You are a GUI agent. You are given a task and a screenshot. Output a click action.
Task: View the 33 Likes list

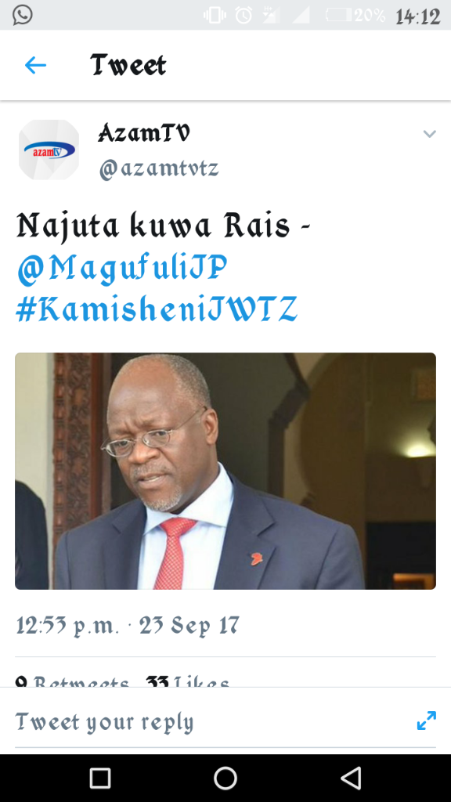tap(187, 682)
